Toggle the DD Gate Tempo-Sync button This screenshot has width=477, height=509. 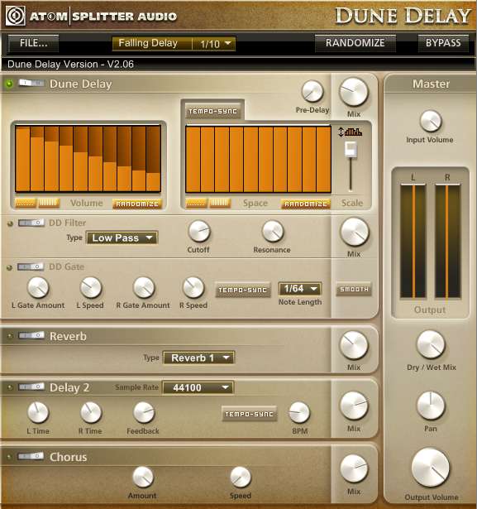tap(242, 290)
